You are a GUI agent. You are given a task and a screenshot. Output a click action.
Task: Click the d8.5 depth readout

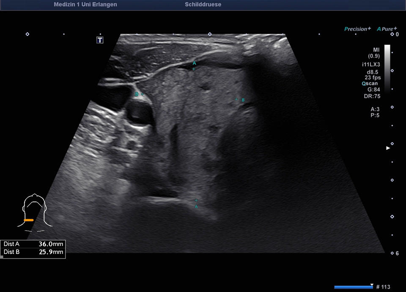(373, 72)
